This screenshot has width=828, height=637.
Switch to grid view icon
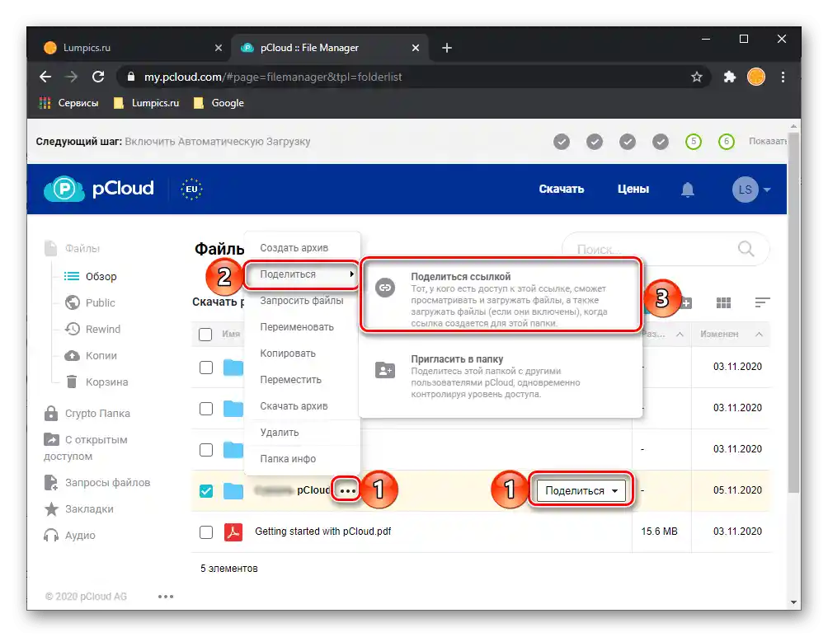[x=723, y=302]
